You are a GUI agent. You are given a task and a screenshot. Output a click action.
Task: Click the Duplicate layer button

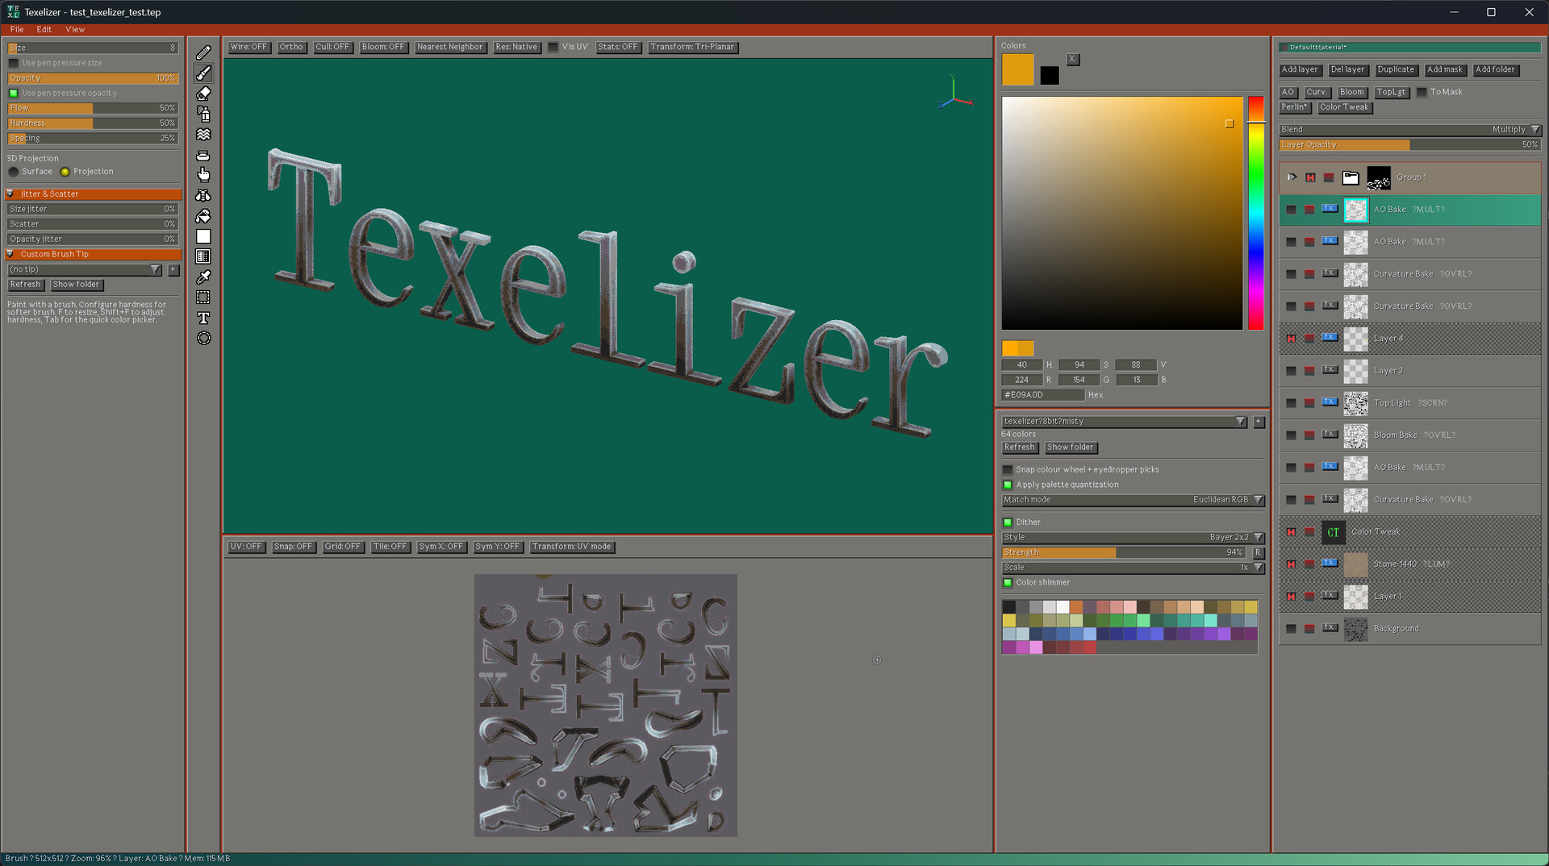coord(1396,70)
